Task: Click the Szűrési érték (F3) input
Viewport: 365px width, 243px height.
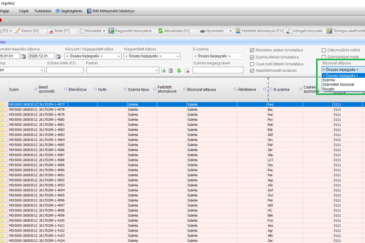Action: click(x=65, y=70)
